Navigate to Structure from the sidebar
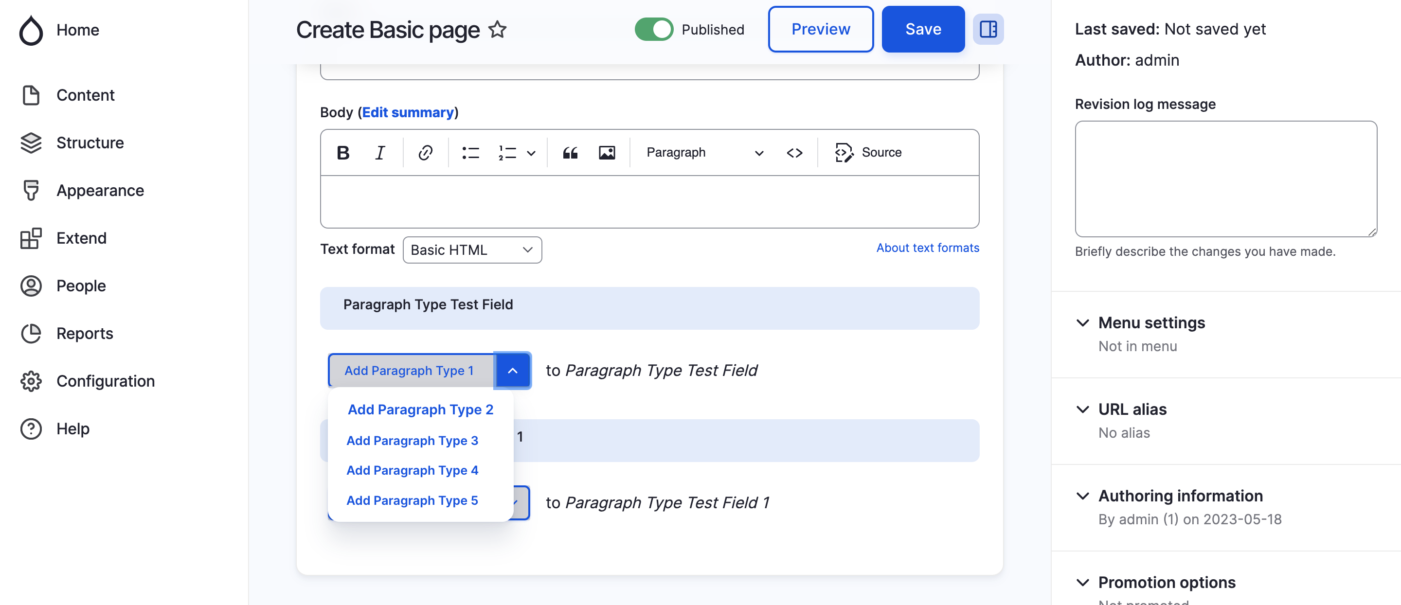 pos(90,142)
